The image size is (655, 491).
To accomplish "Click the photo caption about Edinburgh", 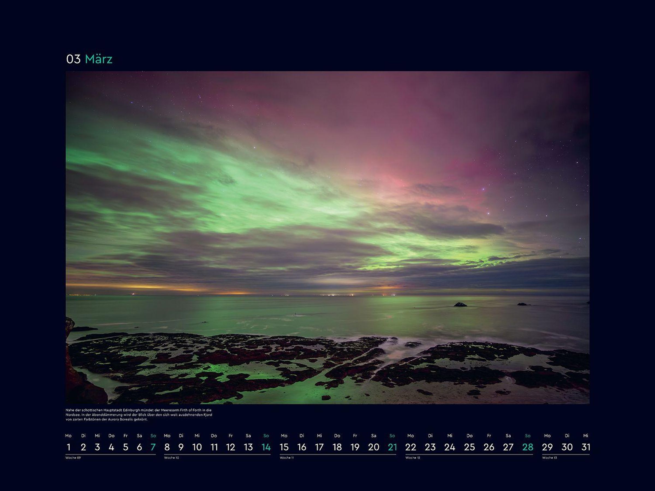I will click(139, 415).
